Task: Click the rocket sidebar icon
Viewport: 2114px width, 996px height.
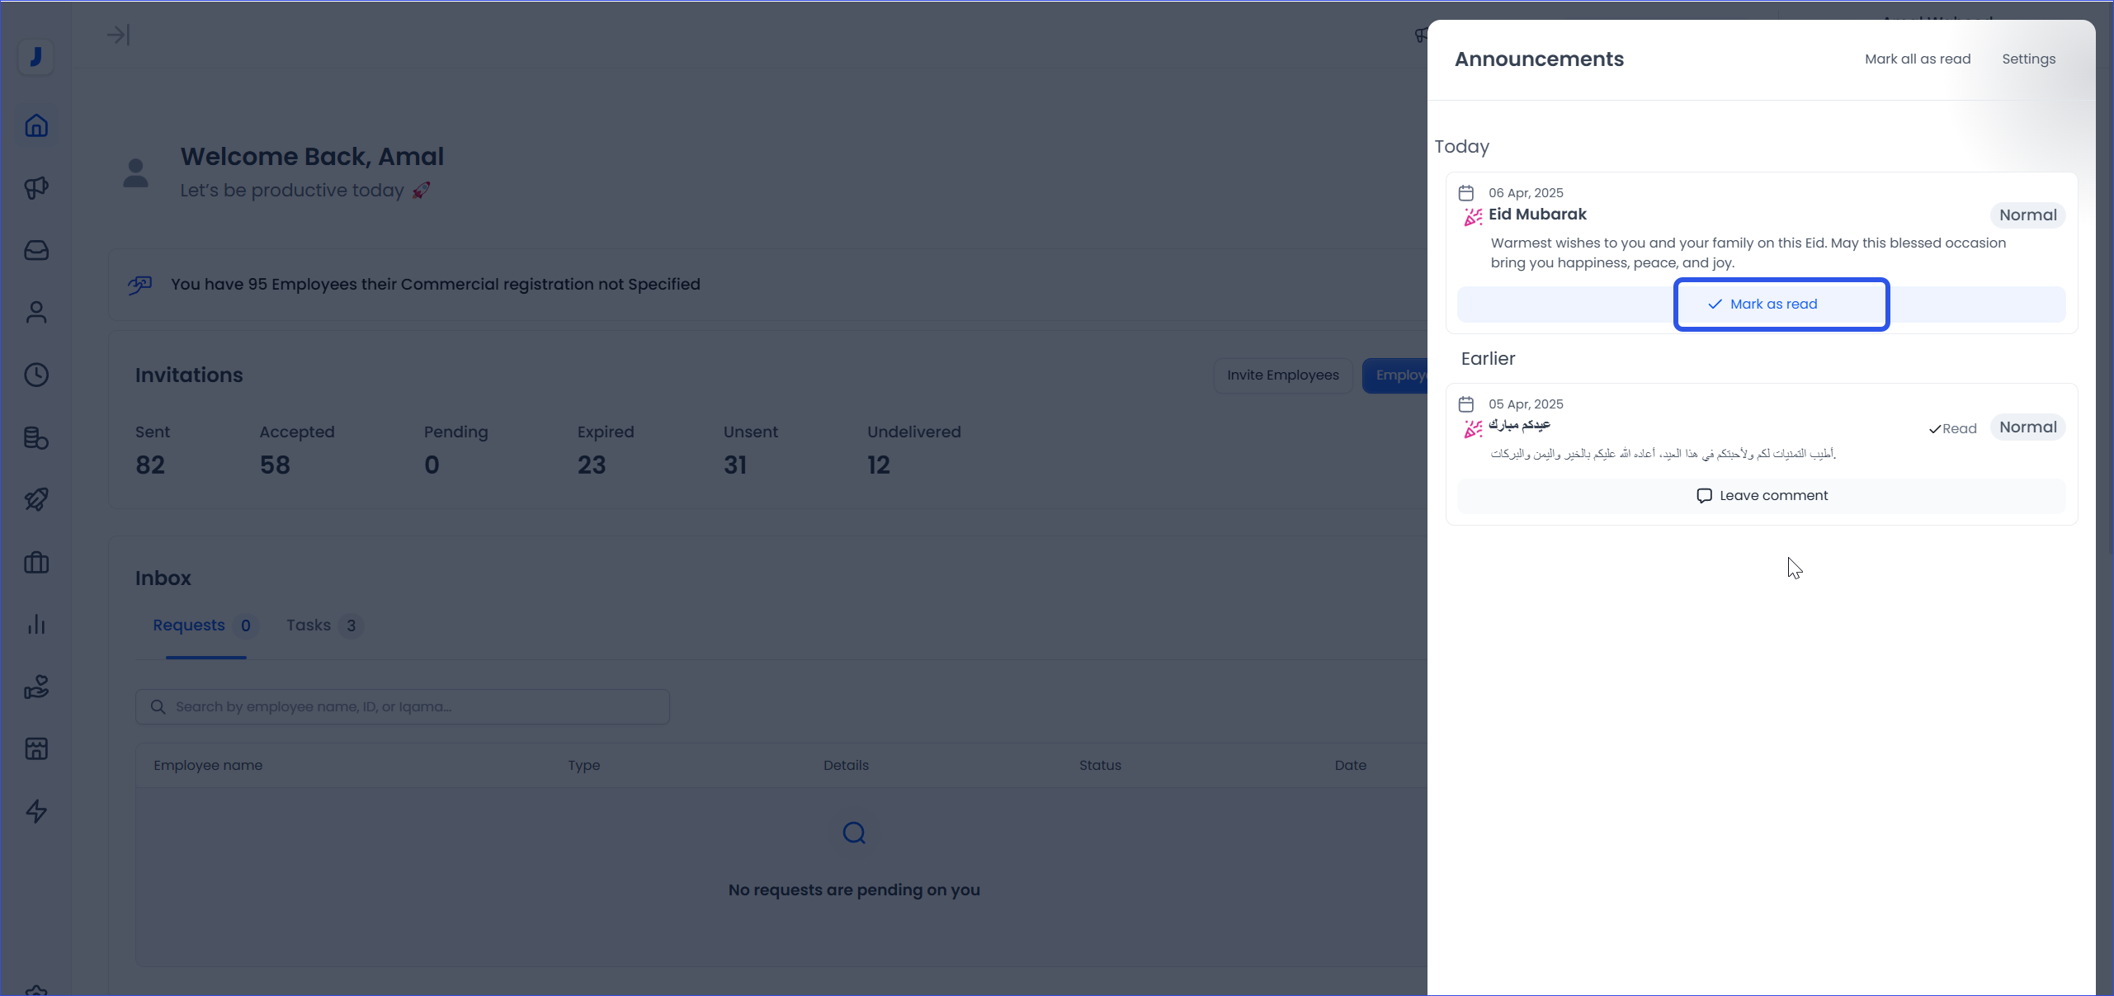Action: click(36, 499)
